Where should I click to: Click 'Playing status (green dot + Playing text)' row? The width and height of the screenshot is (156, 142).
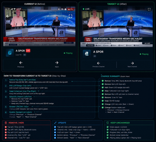click(125, 138)
